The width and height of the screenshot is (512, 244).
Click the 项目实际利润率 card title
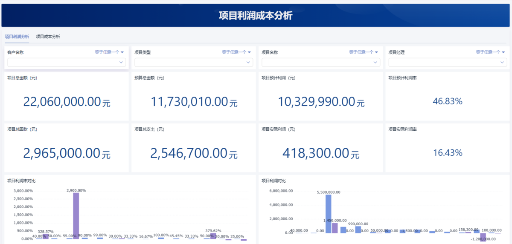(403, 129)
